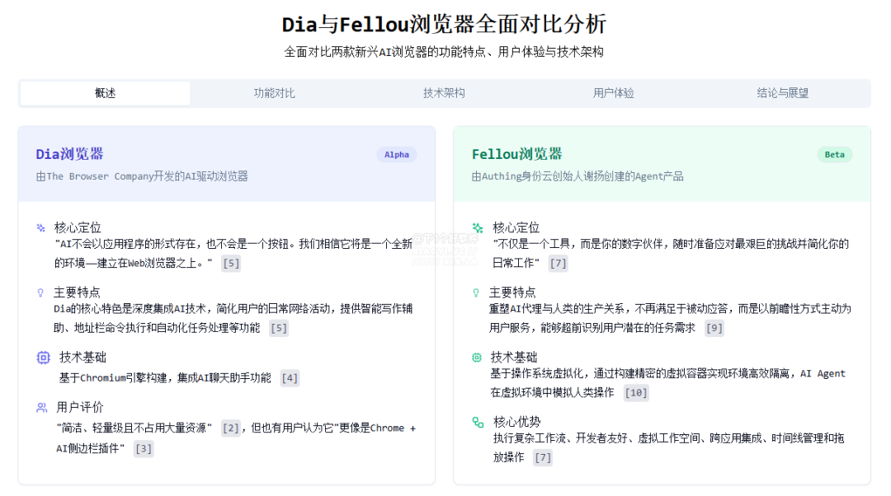This screenshot has height=496, width=891.
Task: Open citation [10] in Fellou 技术基础
Action: coord(635,393)
